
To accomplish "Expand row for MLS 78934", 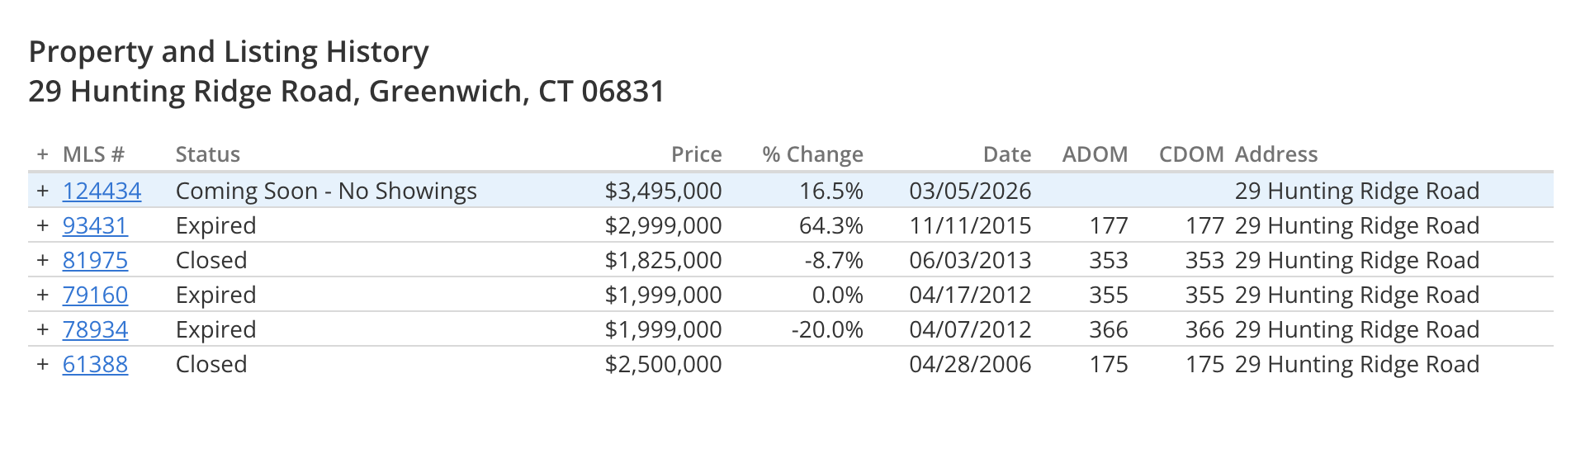I will pos(43,329).
